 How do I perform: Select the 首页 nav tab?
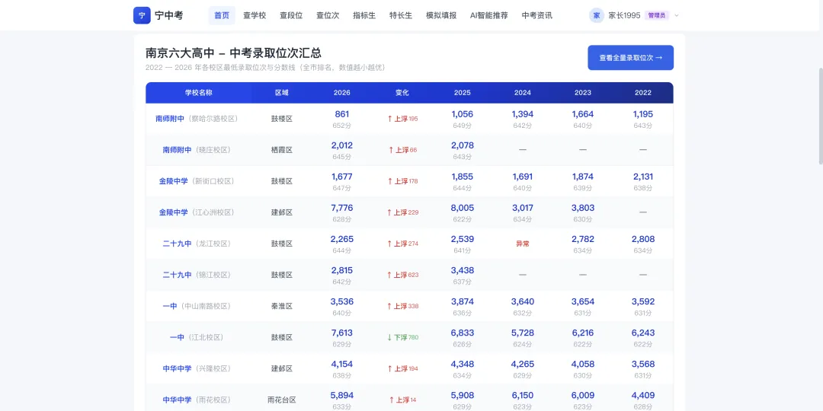[x=222, y=15]
